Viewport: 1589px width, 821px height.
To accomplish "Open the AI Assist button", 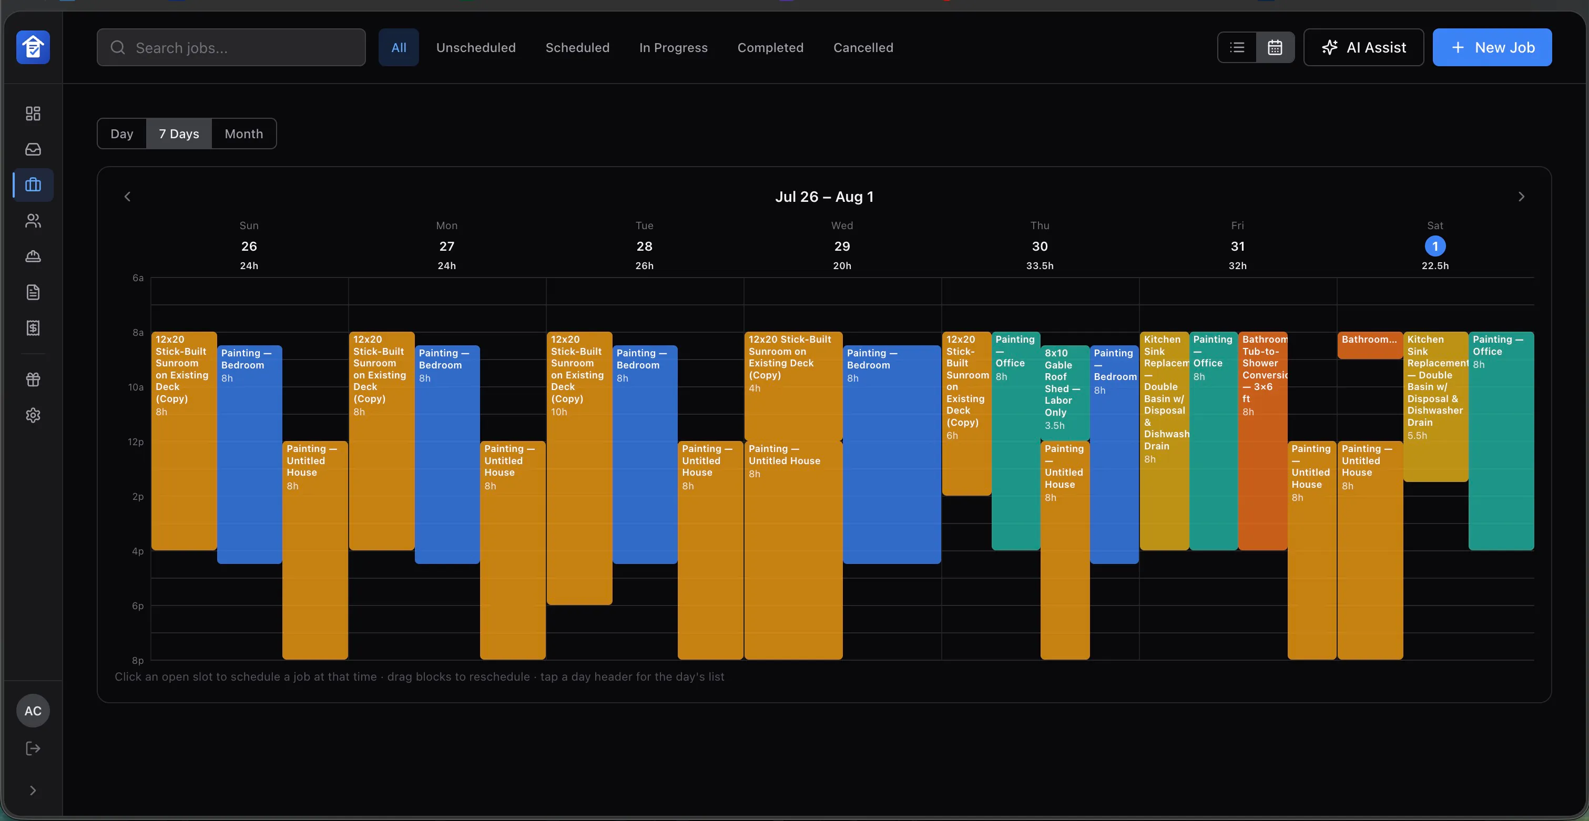I will coord(1363,47).
